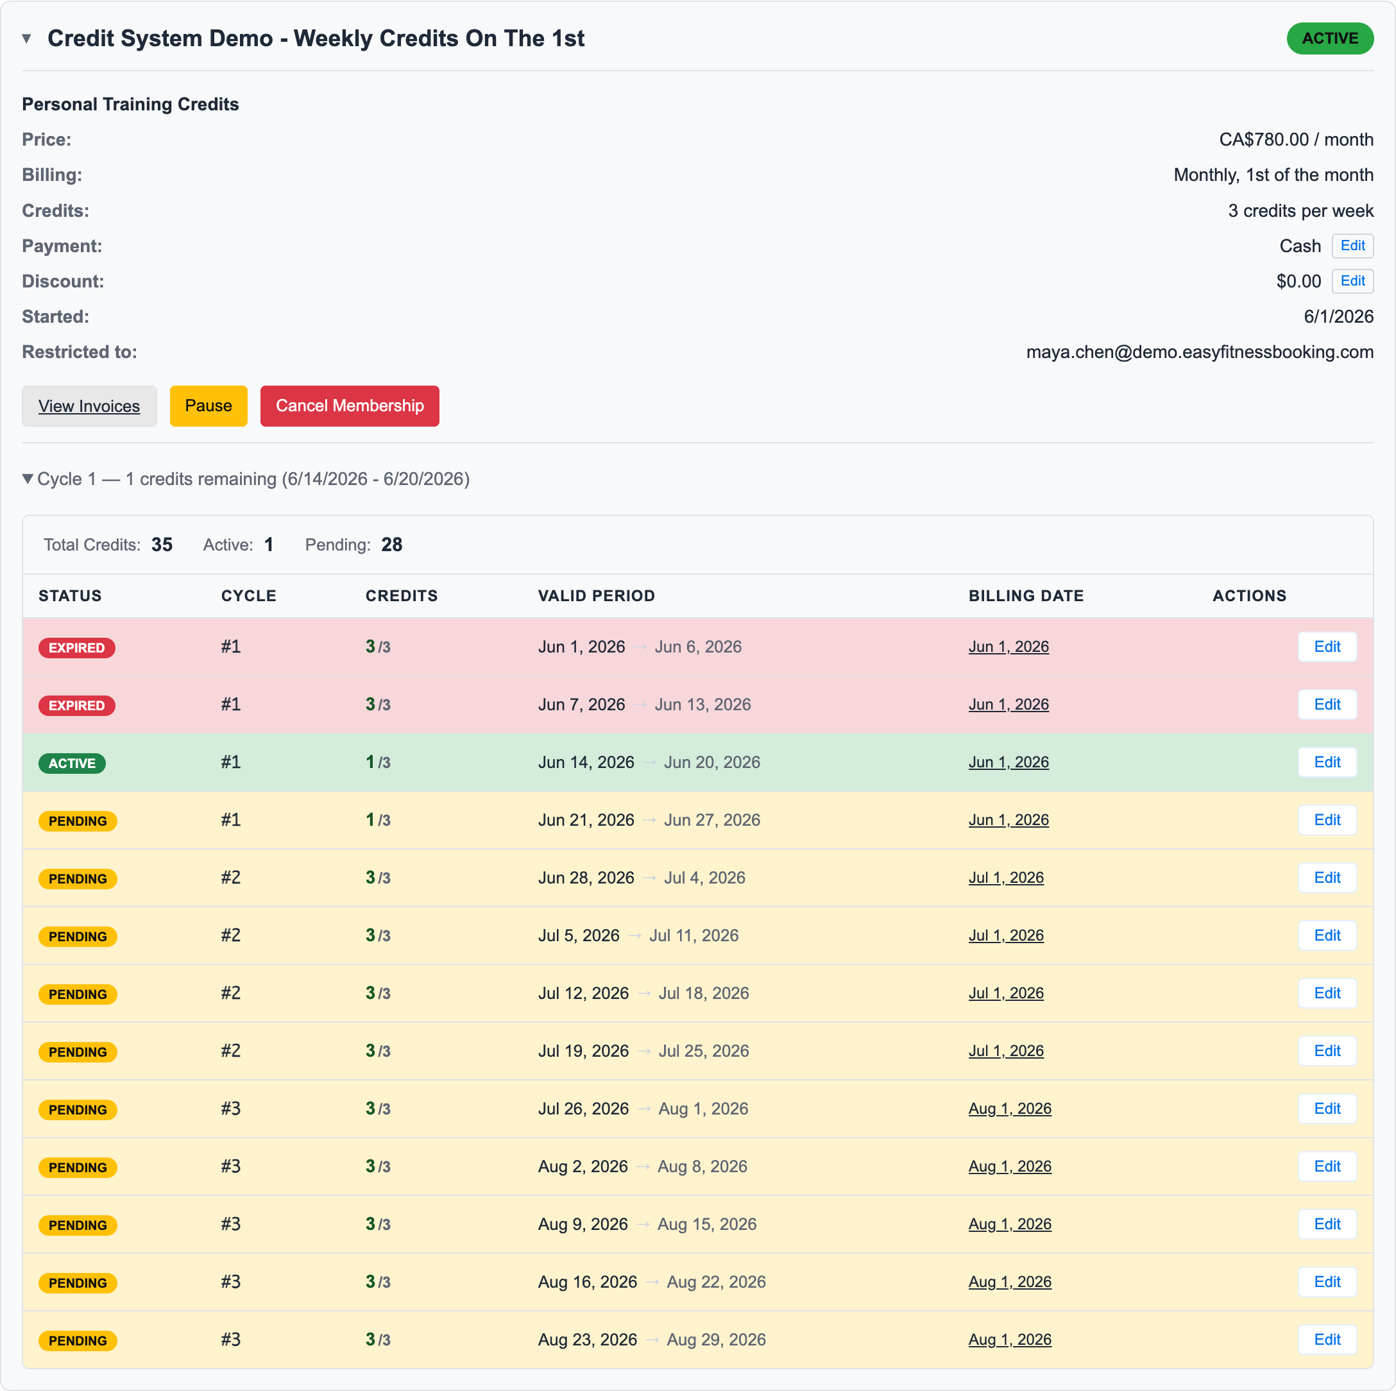Image resolution: width=1396 pixels, height=1391 pixels.
Task: Click the BILLING DATE column header
Action: pyautogui.click(x=1026, y=596)
